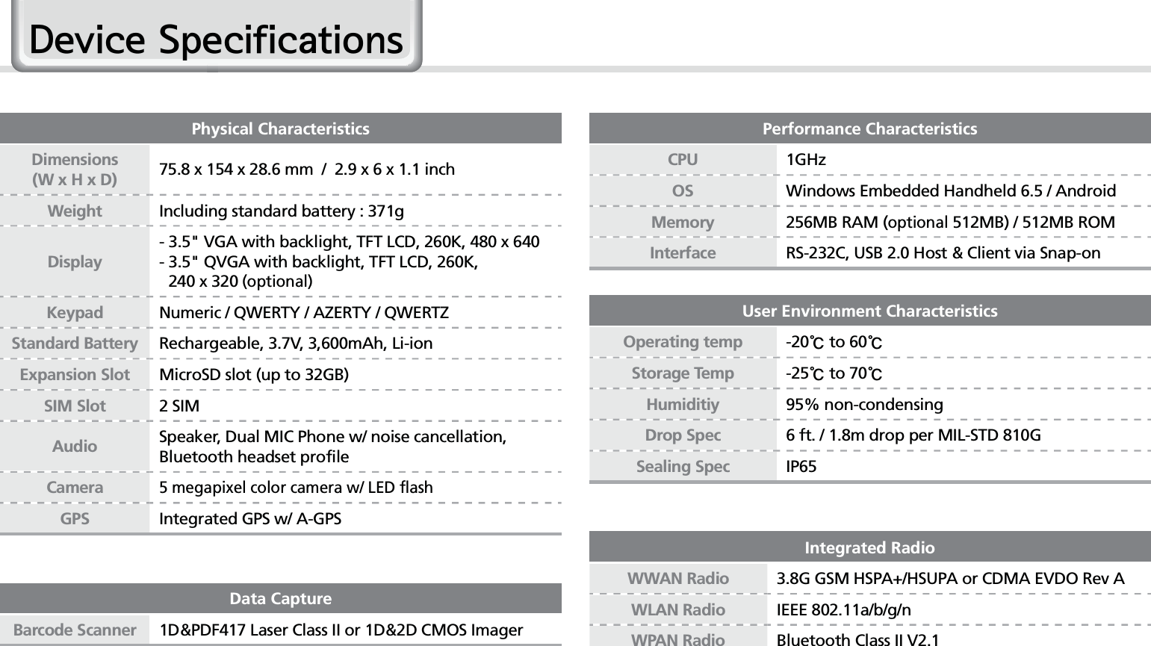Viewport: 1151px width, 646px height.
Task: Click the Keypad row label
Action: click(x=75, y=313)
